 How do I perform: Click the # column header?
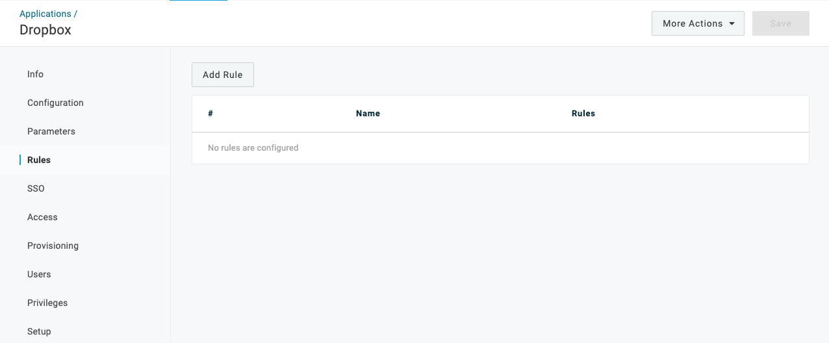[210, 114]
